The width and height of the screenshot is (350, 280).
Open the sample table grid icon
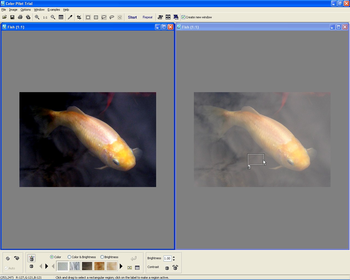[137, 268]
